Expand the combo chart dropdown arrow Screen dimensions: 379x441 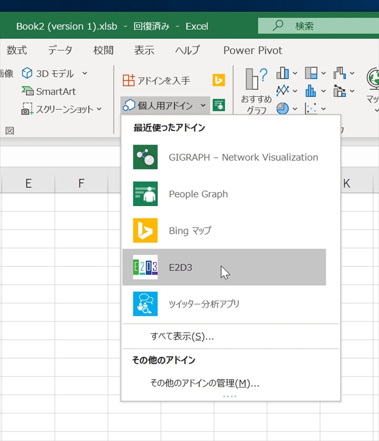pos(352,91)
